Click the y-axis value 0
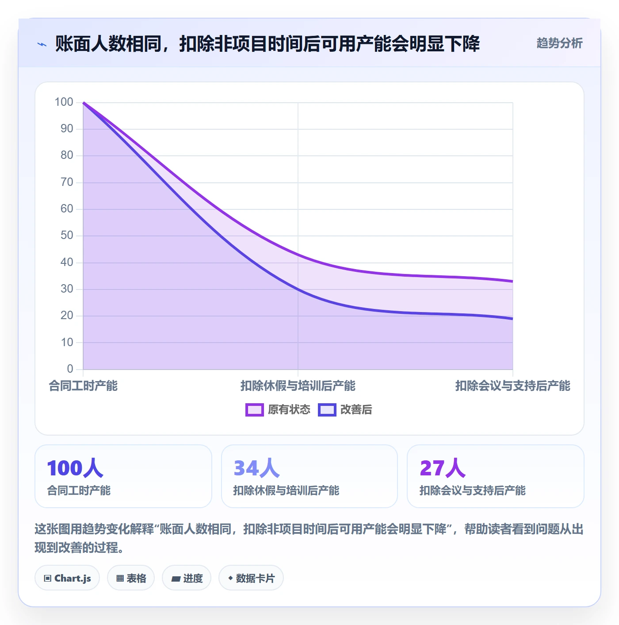619x625 pixels. point(70,369)
